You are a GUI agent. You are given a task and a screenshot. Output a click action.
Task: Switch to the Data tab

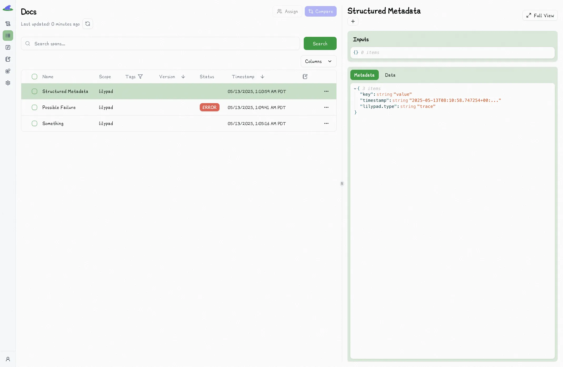coord(390,75)
